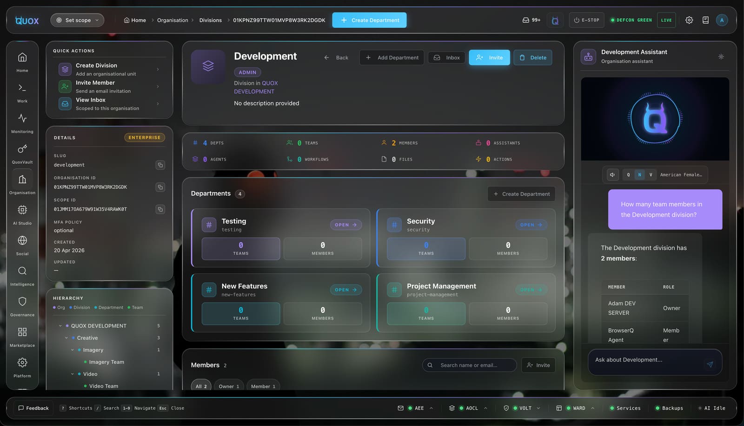Open settings gear in top bar

coord(689,20)
